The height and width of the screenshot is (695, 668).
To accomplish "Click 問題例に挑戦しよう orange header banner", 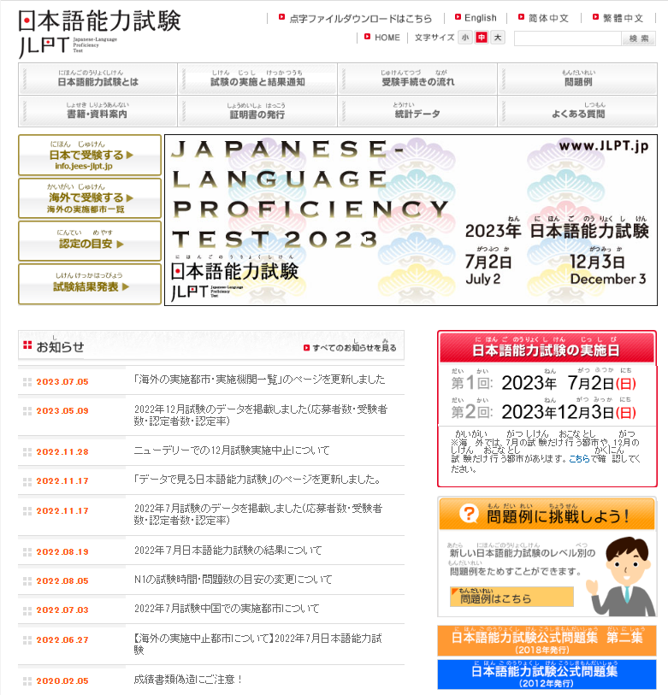I will pos(547,514).
